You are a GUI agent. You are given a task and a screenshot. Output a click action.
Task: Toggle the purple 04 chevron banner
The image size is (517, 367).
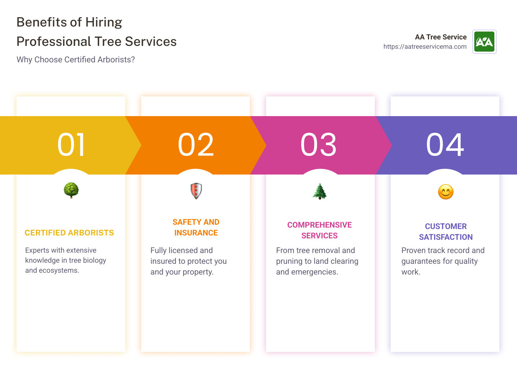[x=445, y=145]
